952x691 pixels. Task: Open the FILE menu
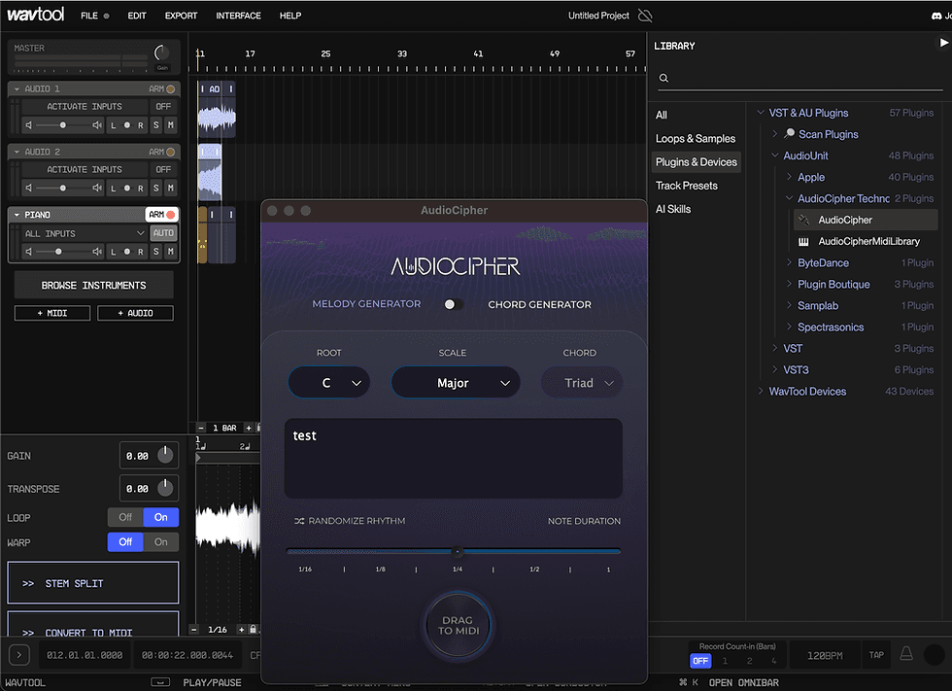click(89, 16)
